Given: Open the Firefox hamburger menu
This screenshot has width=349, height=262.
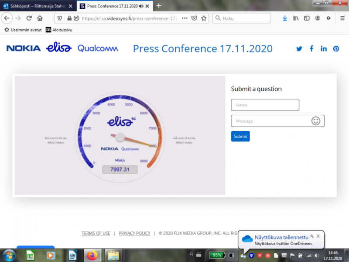Looking at the screenshot, I should pos(342,18).
